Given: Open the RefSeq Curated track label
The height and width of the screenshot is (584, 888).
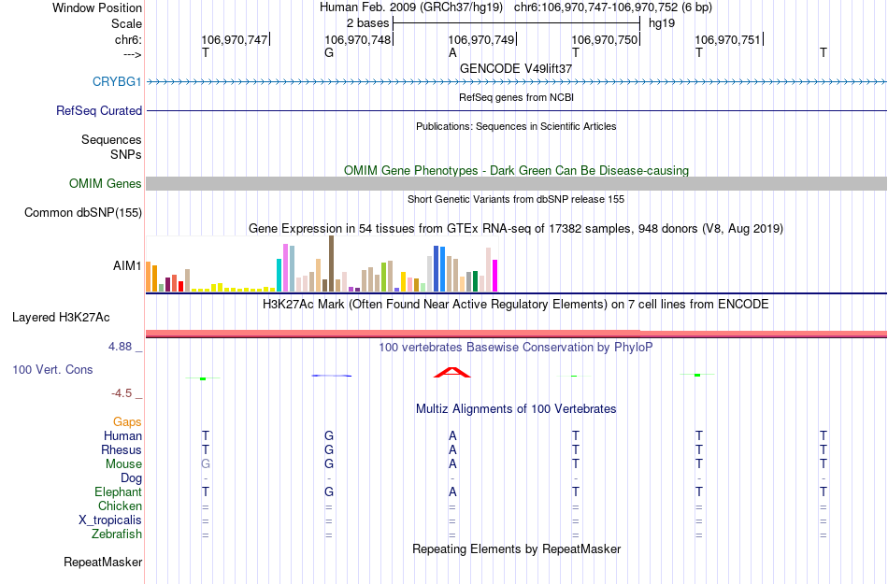Looking at the screenshot, I should coord(98,110).
